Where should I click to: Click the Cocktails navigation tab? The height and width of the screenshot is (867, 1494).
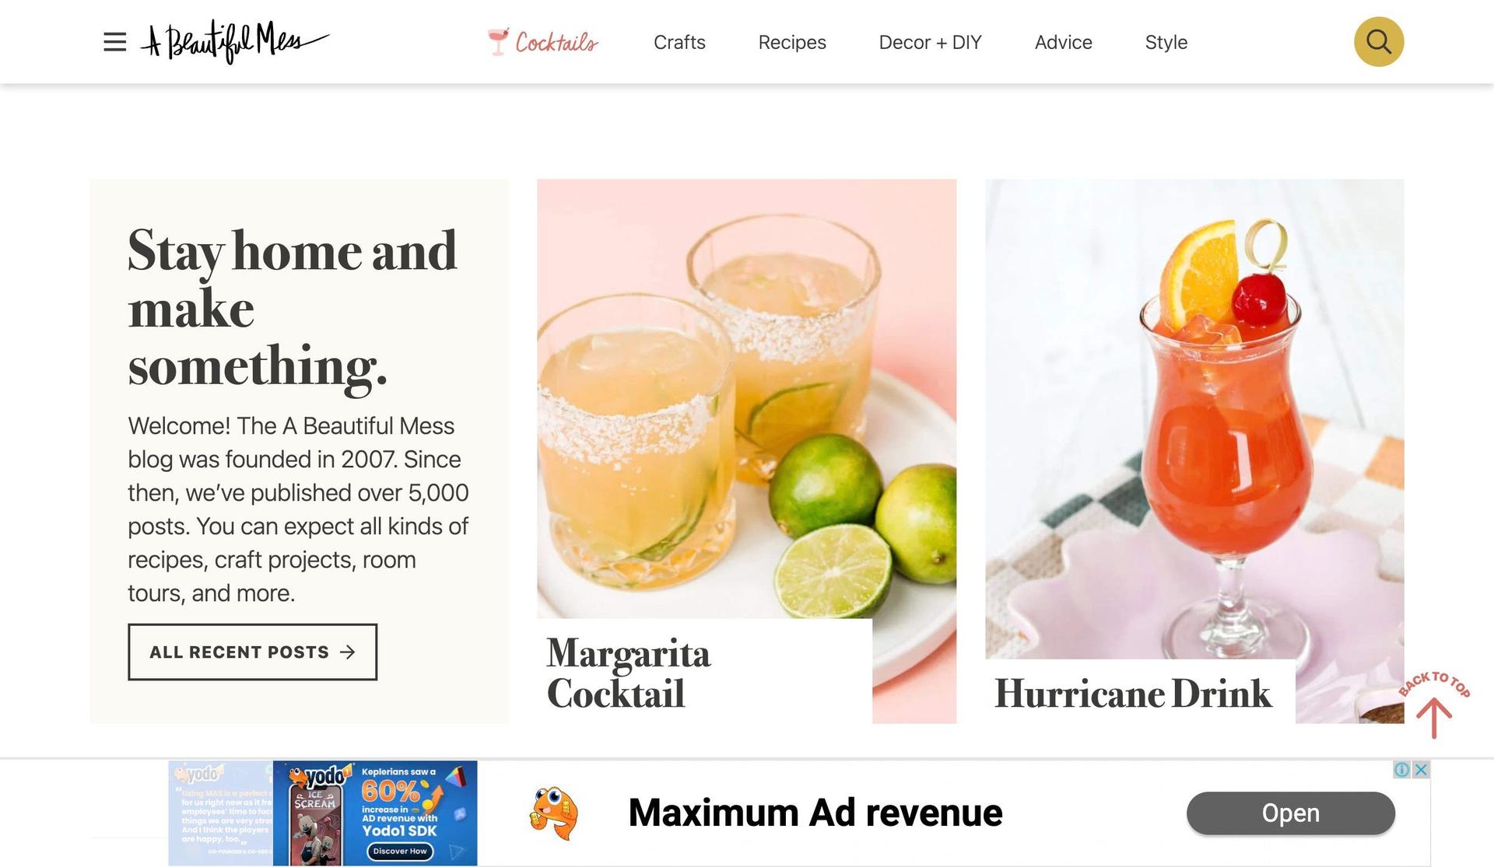(x=542, y=41)
